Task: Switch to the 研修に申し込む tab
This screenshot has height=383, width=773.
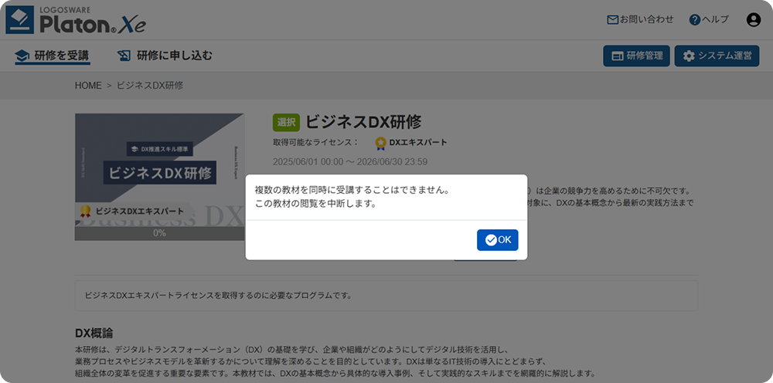Action: coord(165,56)
